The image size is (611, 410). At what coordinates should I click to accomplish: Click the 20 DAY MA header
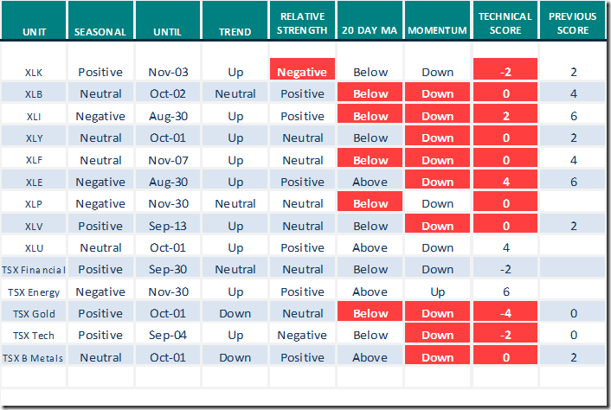pyautogui.click(x=370, y=32)
